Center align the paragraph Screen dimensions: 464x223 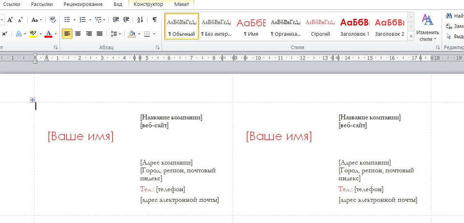click(78, 34)
